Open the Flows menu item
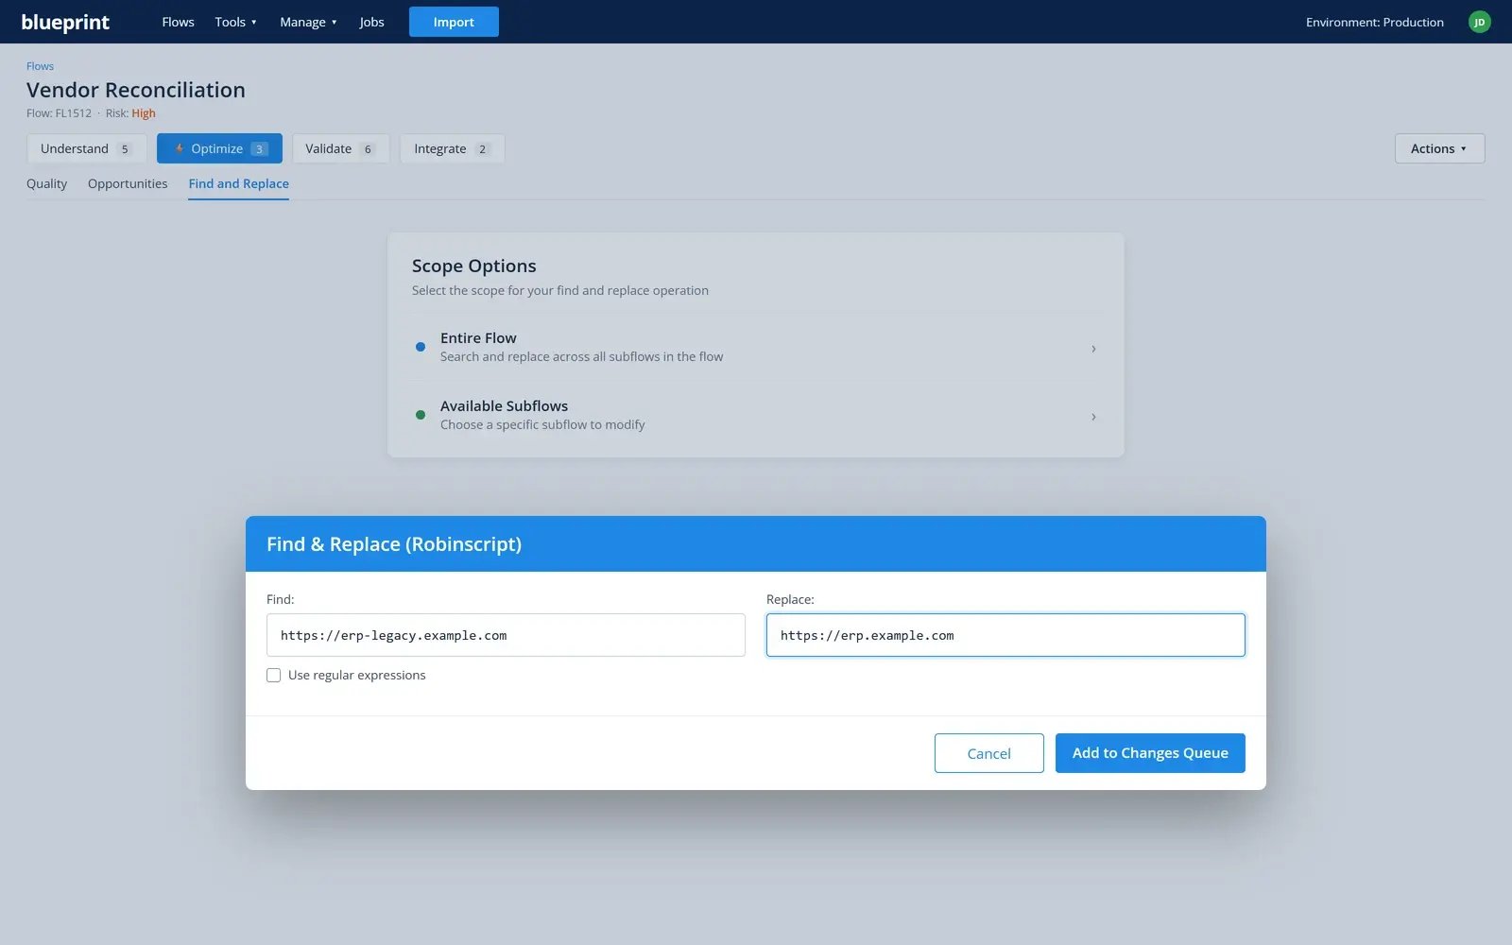The image size is (1512, 945). click(178, 22)
